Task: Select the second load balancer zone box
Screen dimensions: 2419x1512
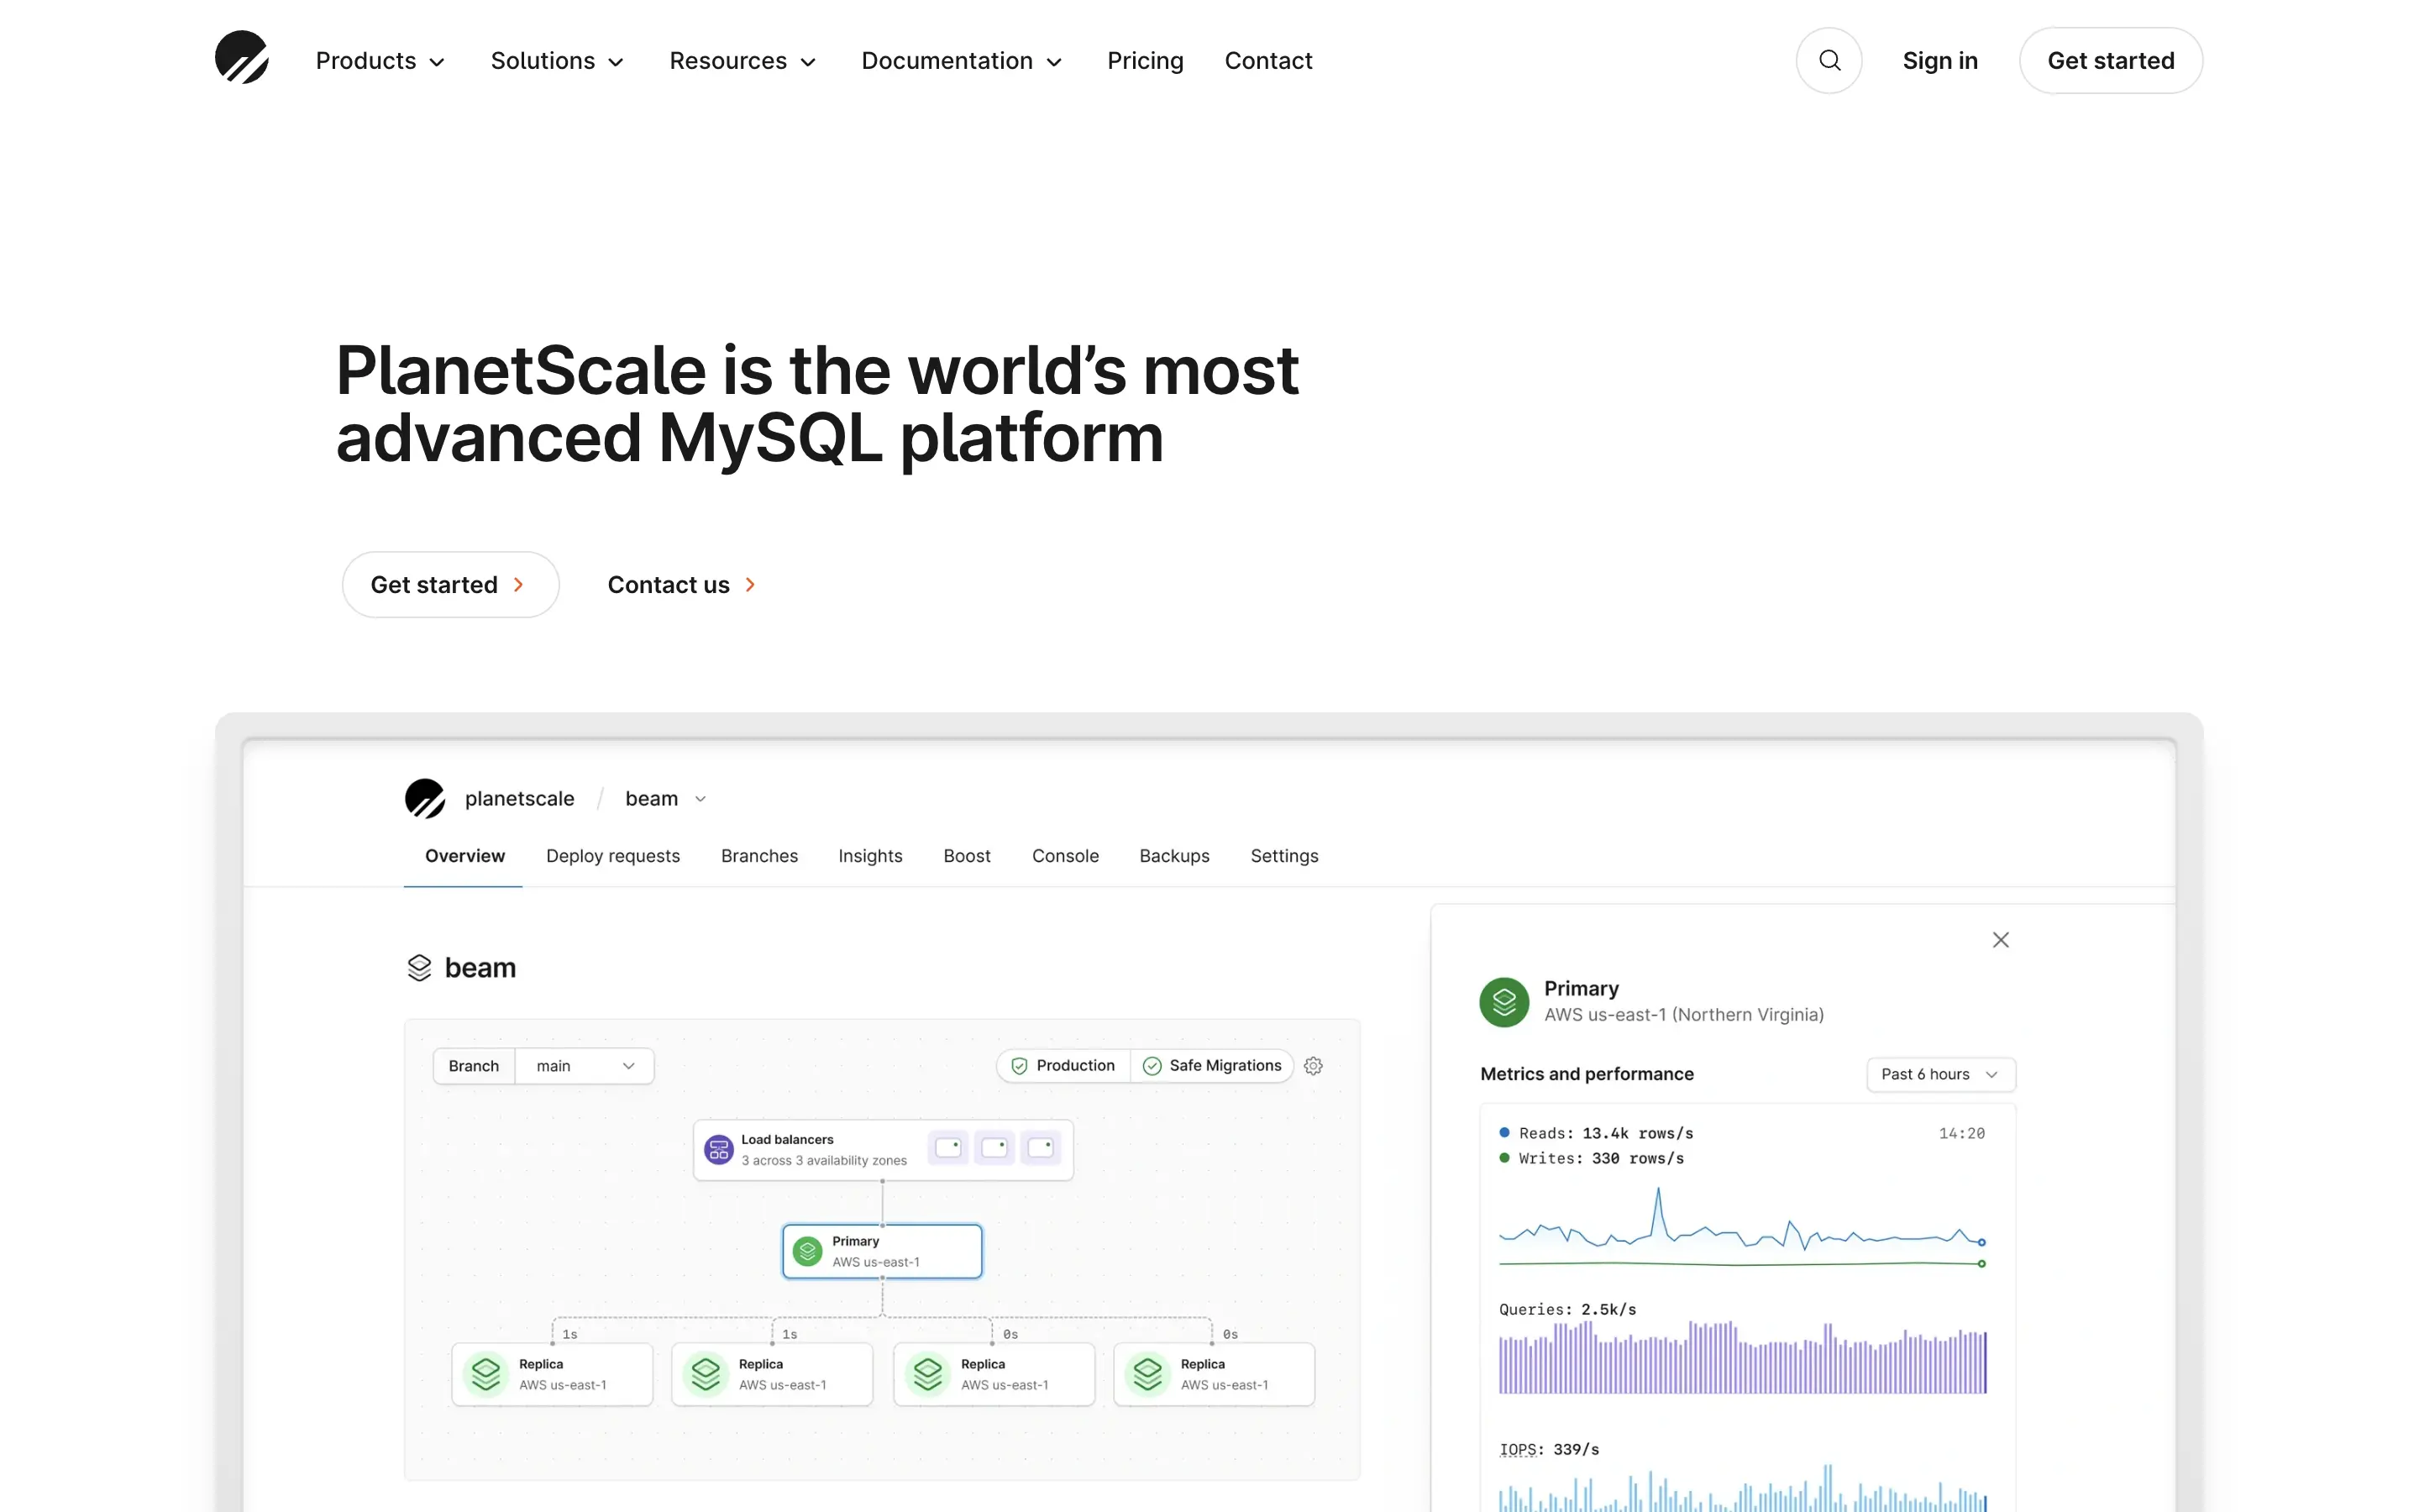Action: (994, 1148)
